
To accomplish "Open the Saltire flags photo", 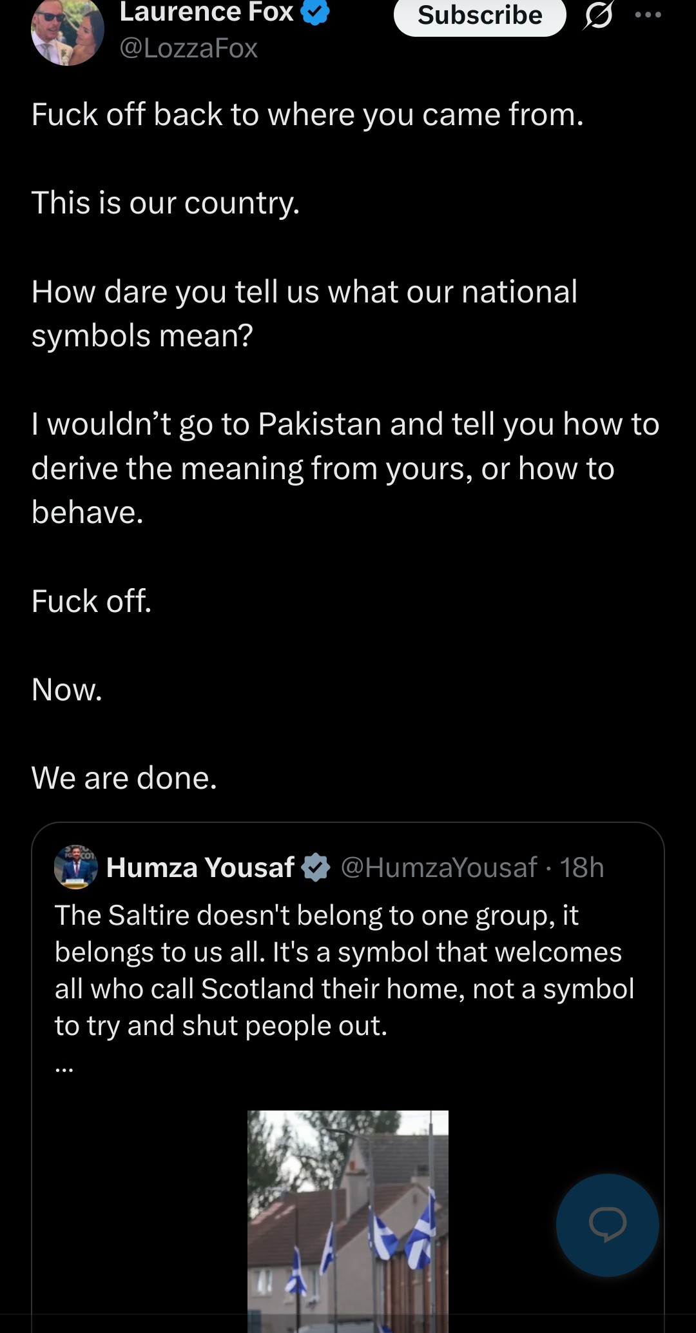I will (x=347, y=1219).
